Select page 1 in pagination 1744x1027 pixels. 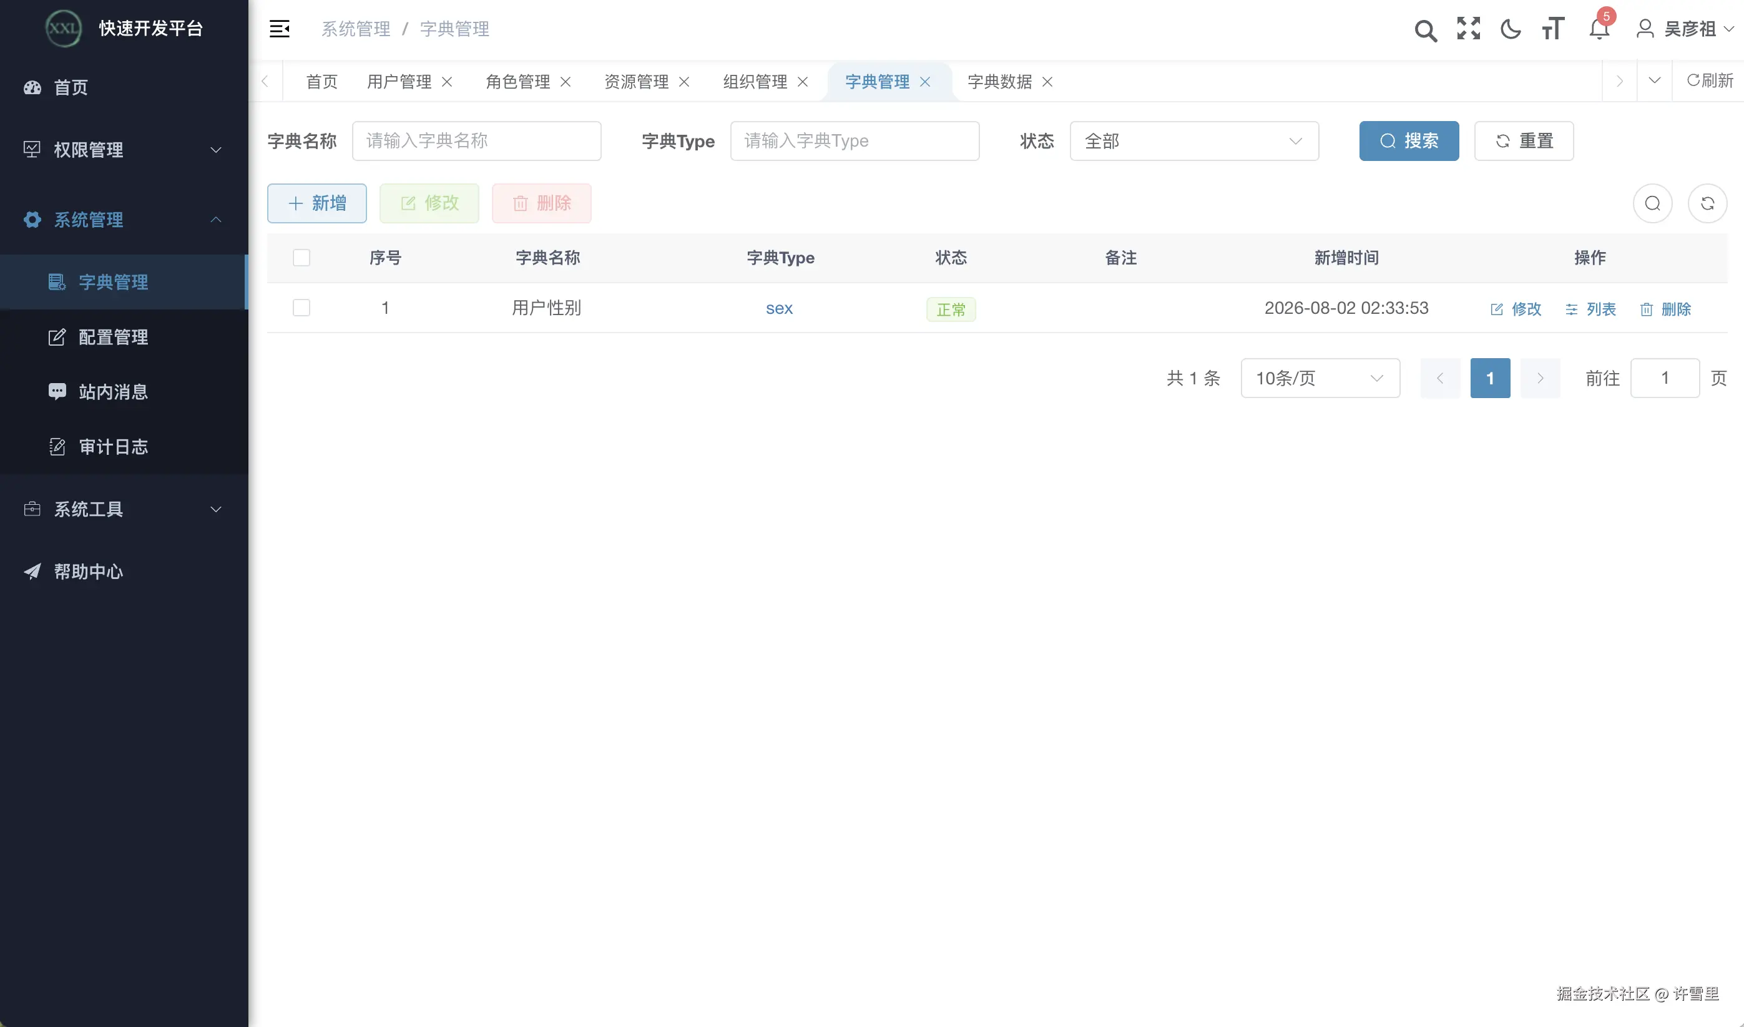(x=1490, y=378)
